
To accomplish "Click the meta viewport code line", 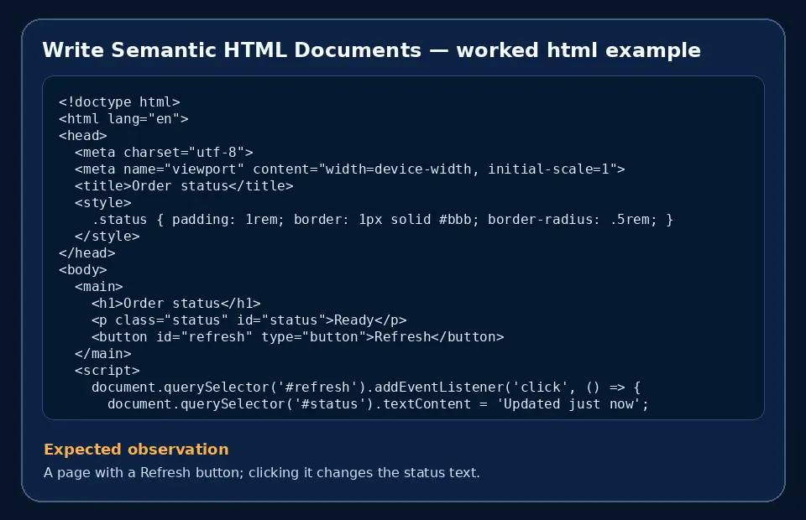I will (x=350, y=169).
